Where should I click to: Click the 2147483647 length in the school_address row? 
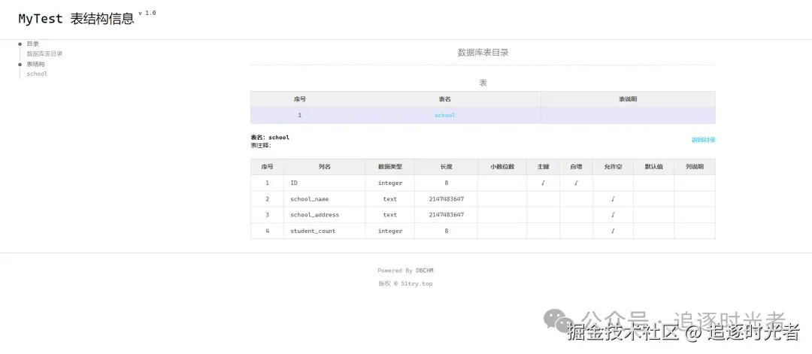[x=447, y=215]
